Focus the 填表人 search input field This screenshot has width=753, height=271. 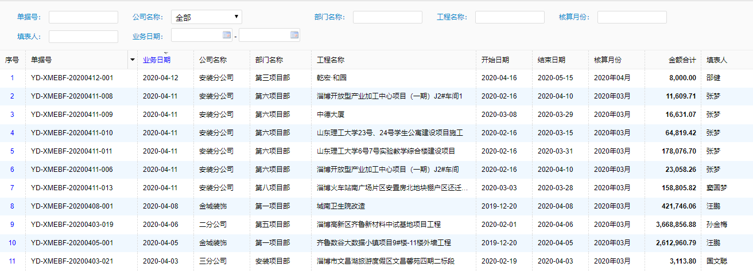coord(83,37)
